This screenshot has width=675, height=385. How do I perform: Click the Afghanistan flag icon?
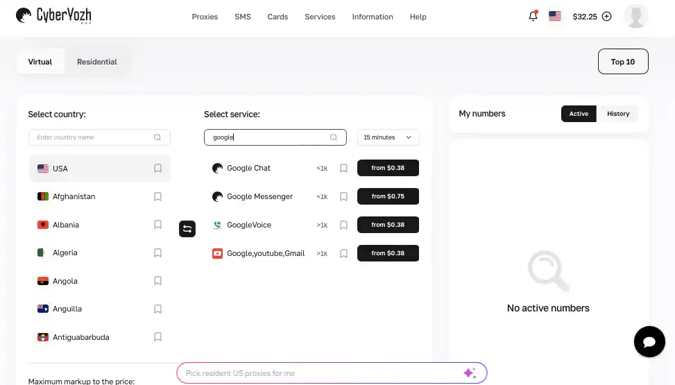click(x=43, y=196)
